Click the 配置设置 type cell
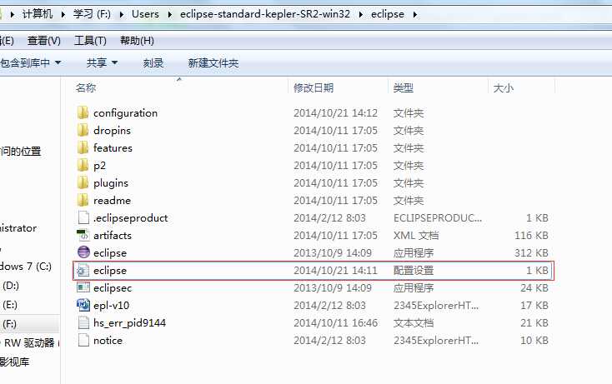Viewport: 612px width, 384px height. (x=414, y=270)
